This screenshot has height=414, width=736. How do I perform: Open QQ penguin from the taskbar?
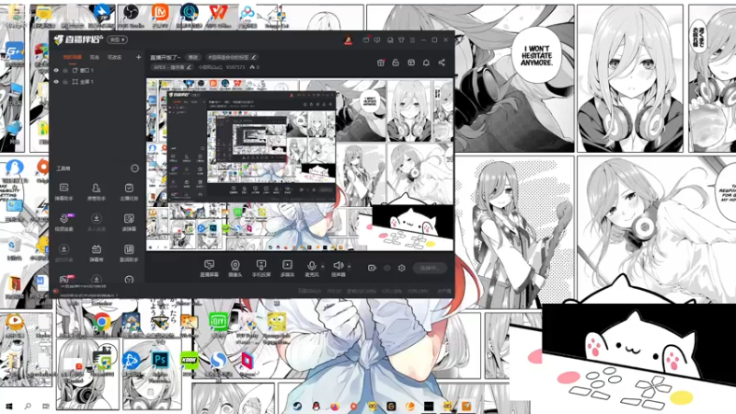[x=316, y=406]
